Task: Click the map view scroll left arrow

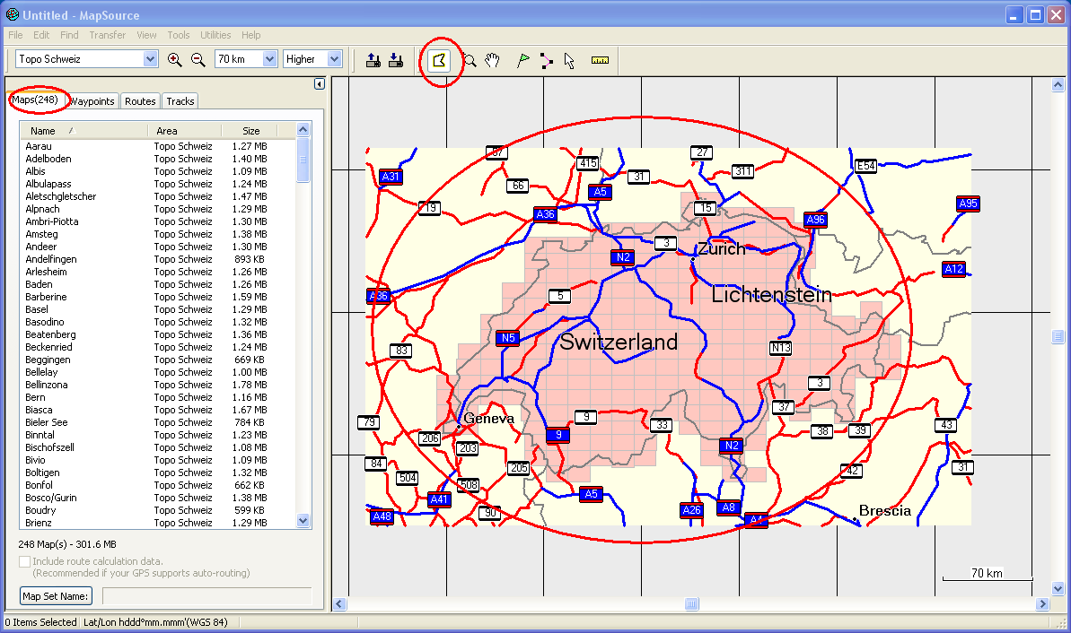Action: [339, 603]
